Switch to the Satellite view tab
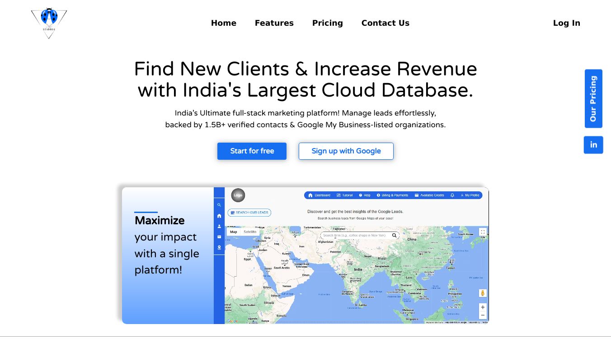The height and width of the screenshot is (343, 611). pos(250,232)
